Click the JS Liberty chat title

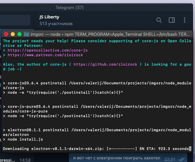[49, 17]
